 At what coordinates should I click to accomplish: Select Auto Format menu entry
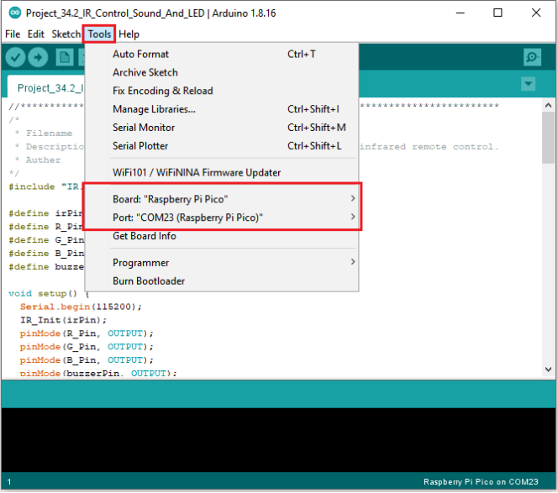[222, 54]
